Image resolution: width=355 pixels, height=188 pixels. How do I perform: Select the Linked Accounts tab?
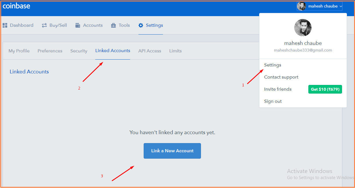pyautogui.click(x=113, y=51)
